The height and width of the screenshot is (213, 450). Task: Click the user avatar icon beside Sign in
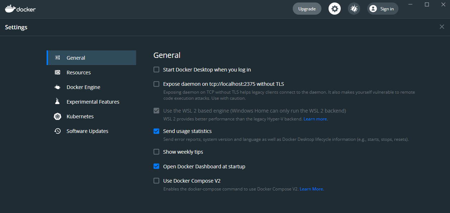[373, 9]
